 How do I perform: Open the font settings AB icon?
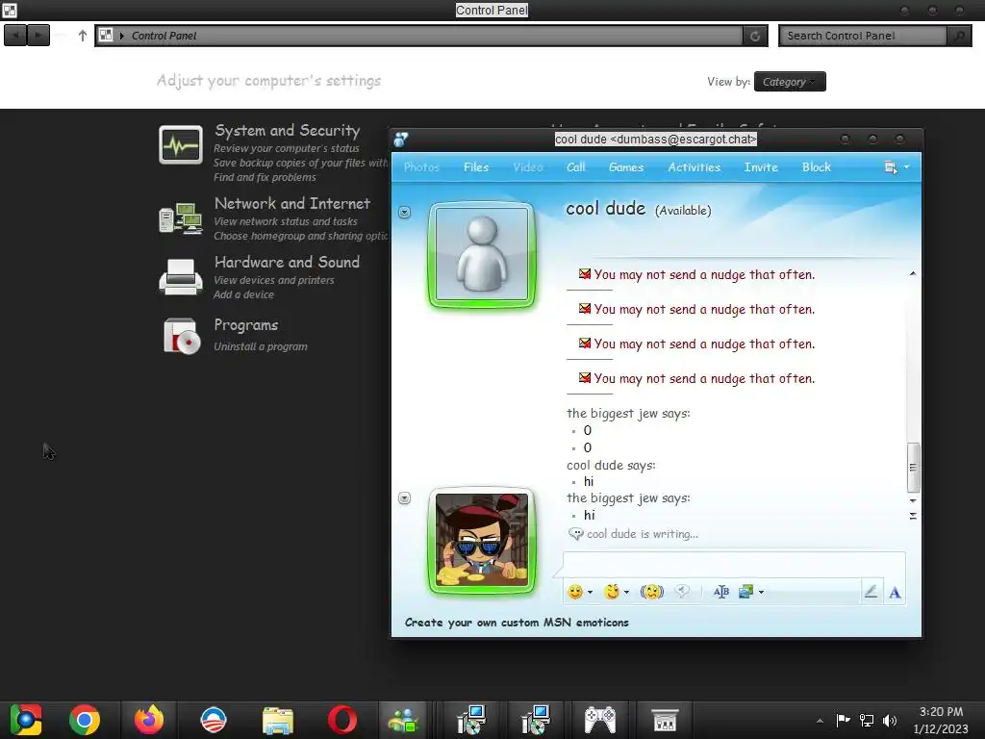[x=721, y=592]
